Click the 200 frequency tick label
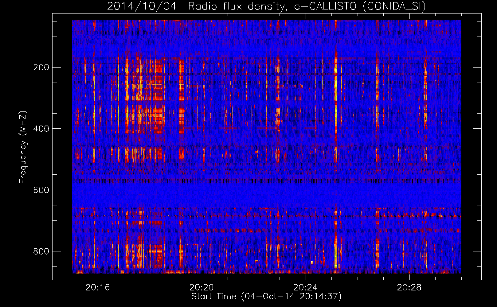 point(41,68)
